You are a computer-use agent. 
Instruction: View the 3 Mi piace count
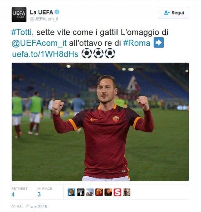[x=39, y=194]
